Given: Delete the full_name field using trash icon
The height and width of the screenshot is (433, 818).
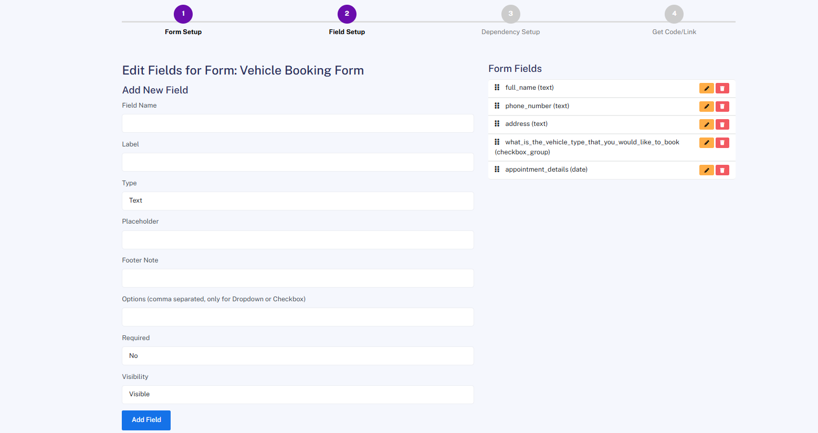Looking at the screenshot, I should coord(722,89).
